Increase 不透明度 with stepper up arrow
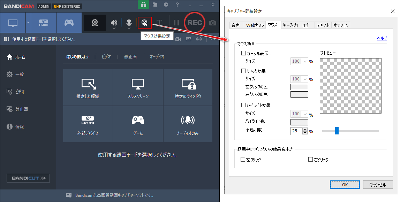This screenshot has height=202, width=400. tap(305, 130)
